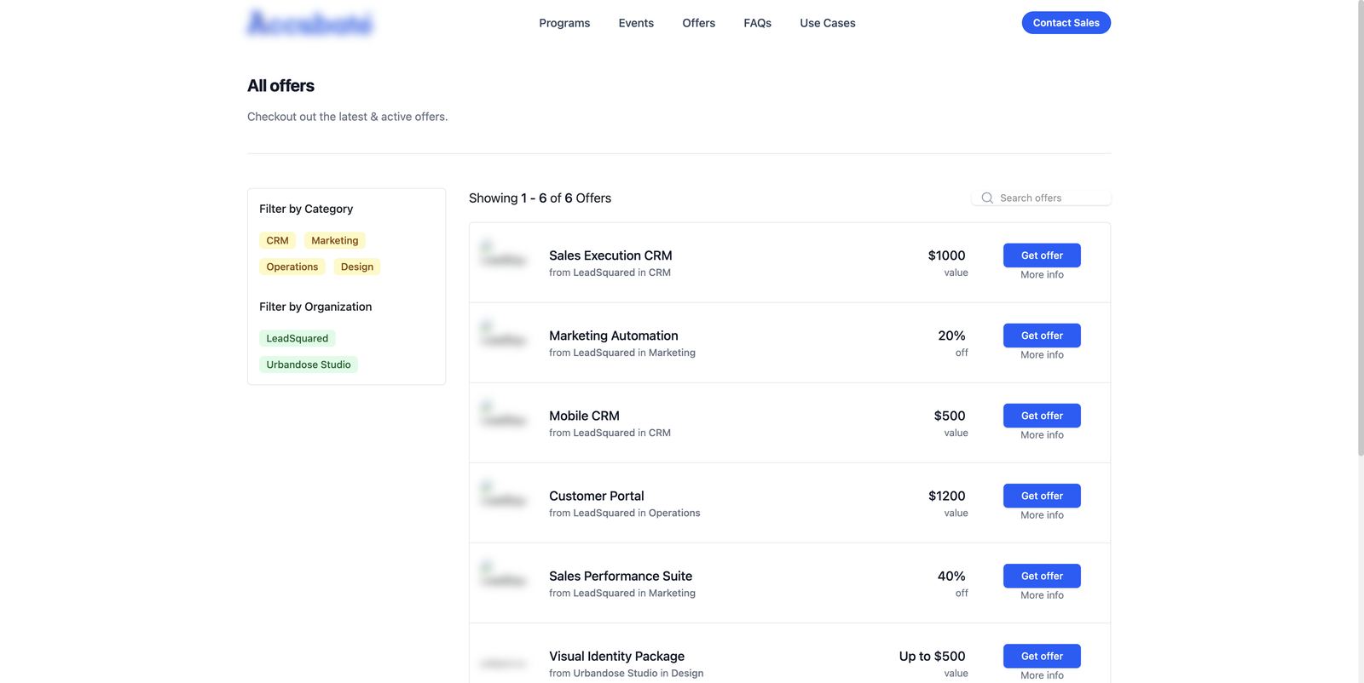Filter offers by Marketing category

click(334, 241)
